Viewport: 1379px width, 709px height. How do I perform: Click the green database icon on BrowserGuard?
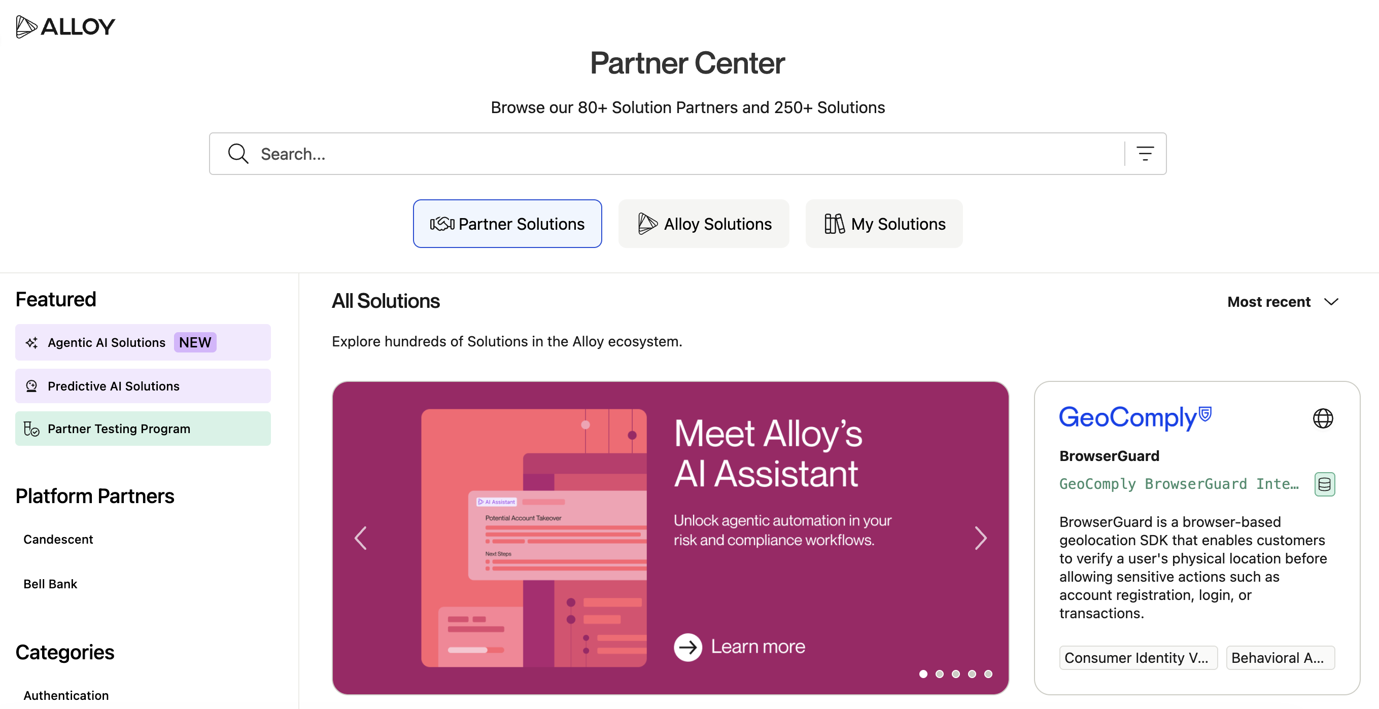pos(1324,484)
